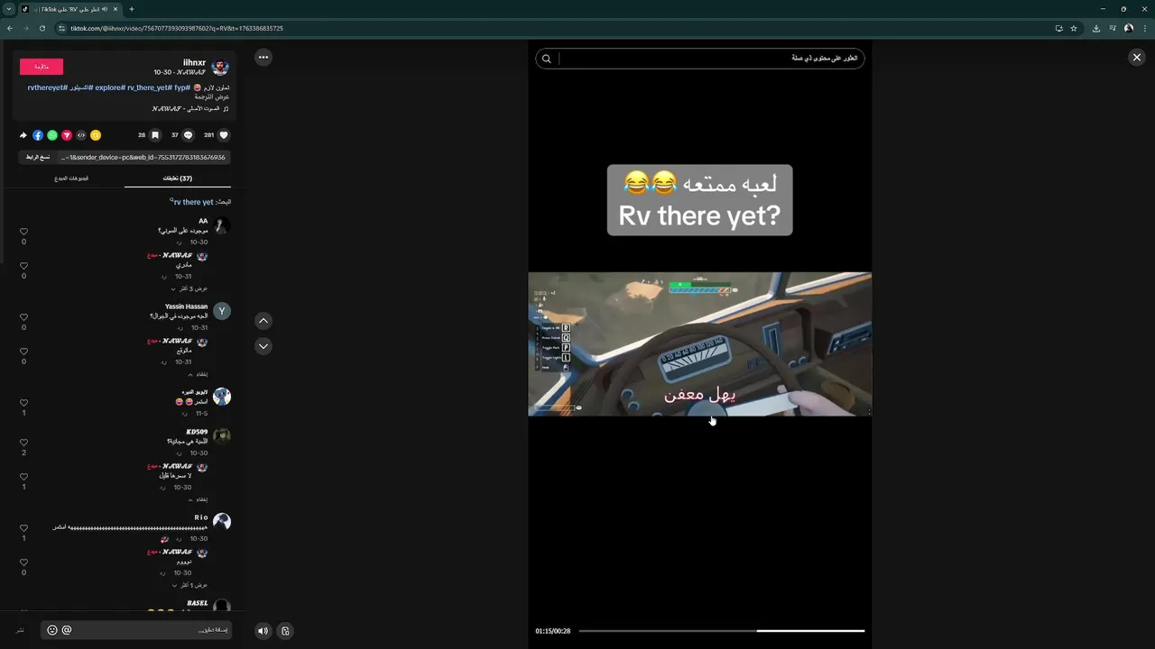The image size is (1155, 649).
Task: Share to WhatsApp
Action: tap(52, 135)
